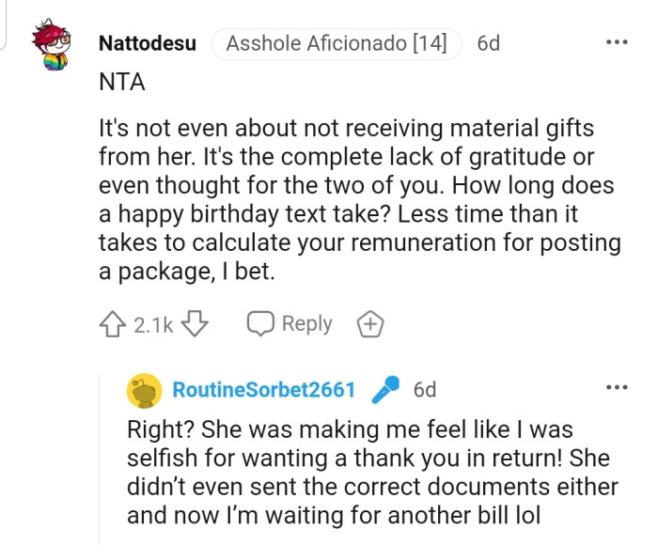Open more options for RoutineSorbet2661's reply
The height and width of the screenshot is (545, 658).
pyautogui.click(x=616, y=387)
